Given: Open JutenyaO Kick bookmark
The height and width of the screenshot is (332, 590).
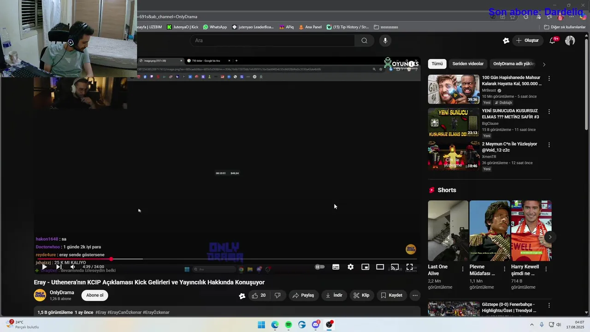Looking at the screenshot, I should click(183, 27).
